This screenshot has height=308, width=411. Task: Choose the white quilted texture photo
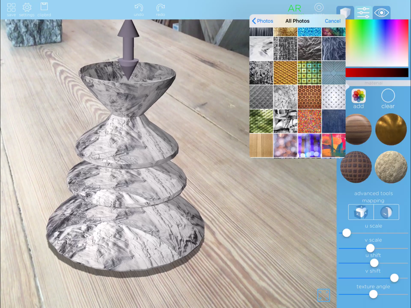[334, 97]
